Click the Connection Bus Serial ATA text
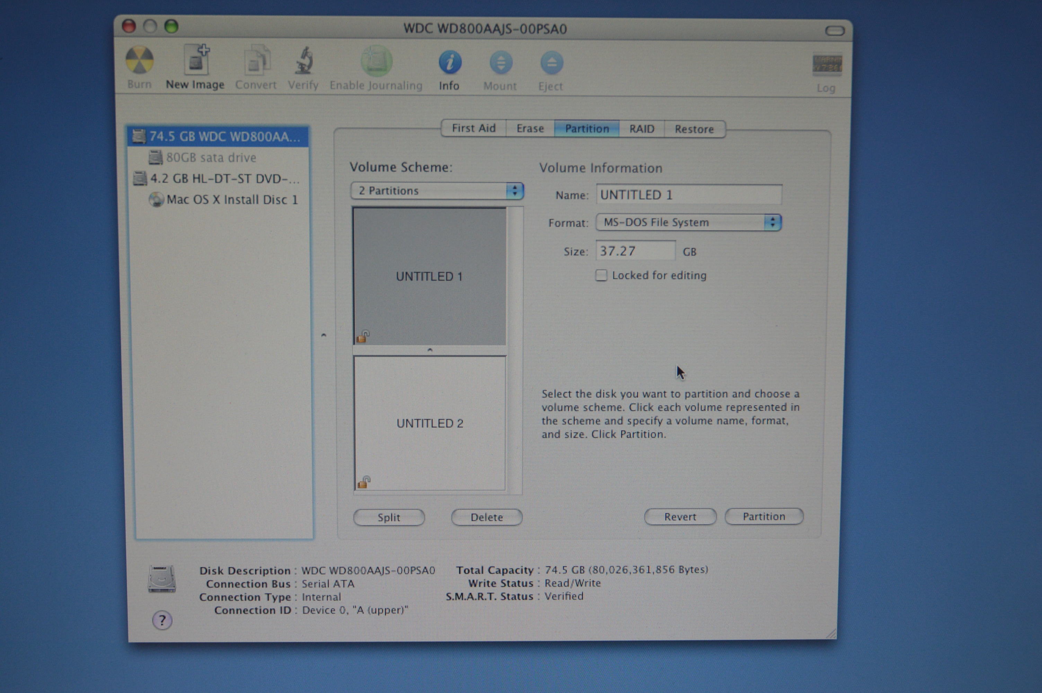Viewport: 1042px width, 693px height. 328,584
